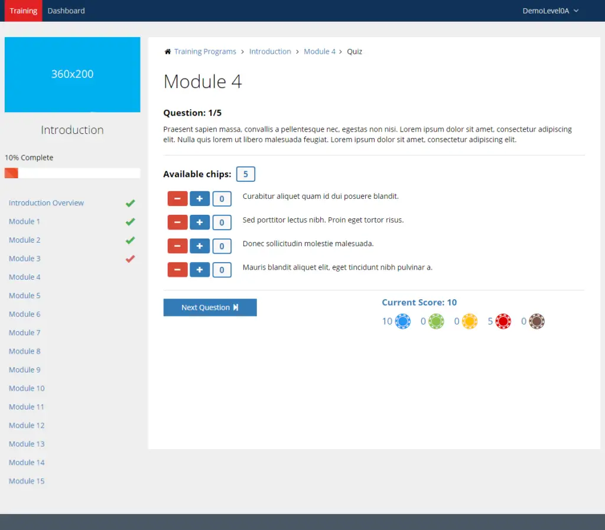The image size is (605, 530).
Task: Click the red poker chip icon
Action: point(503,321)
